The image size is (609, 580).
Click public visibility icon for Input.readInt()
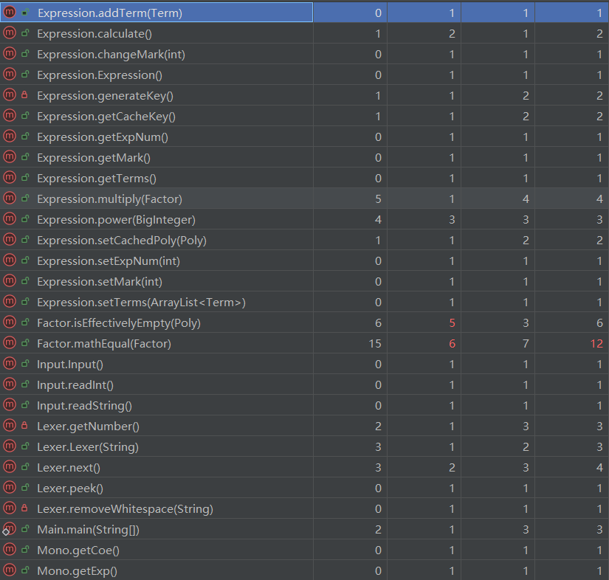(x=25, y=384)
